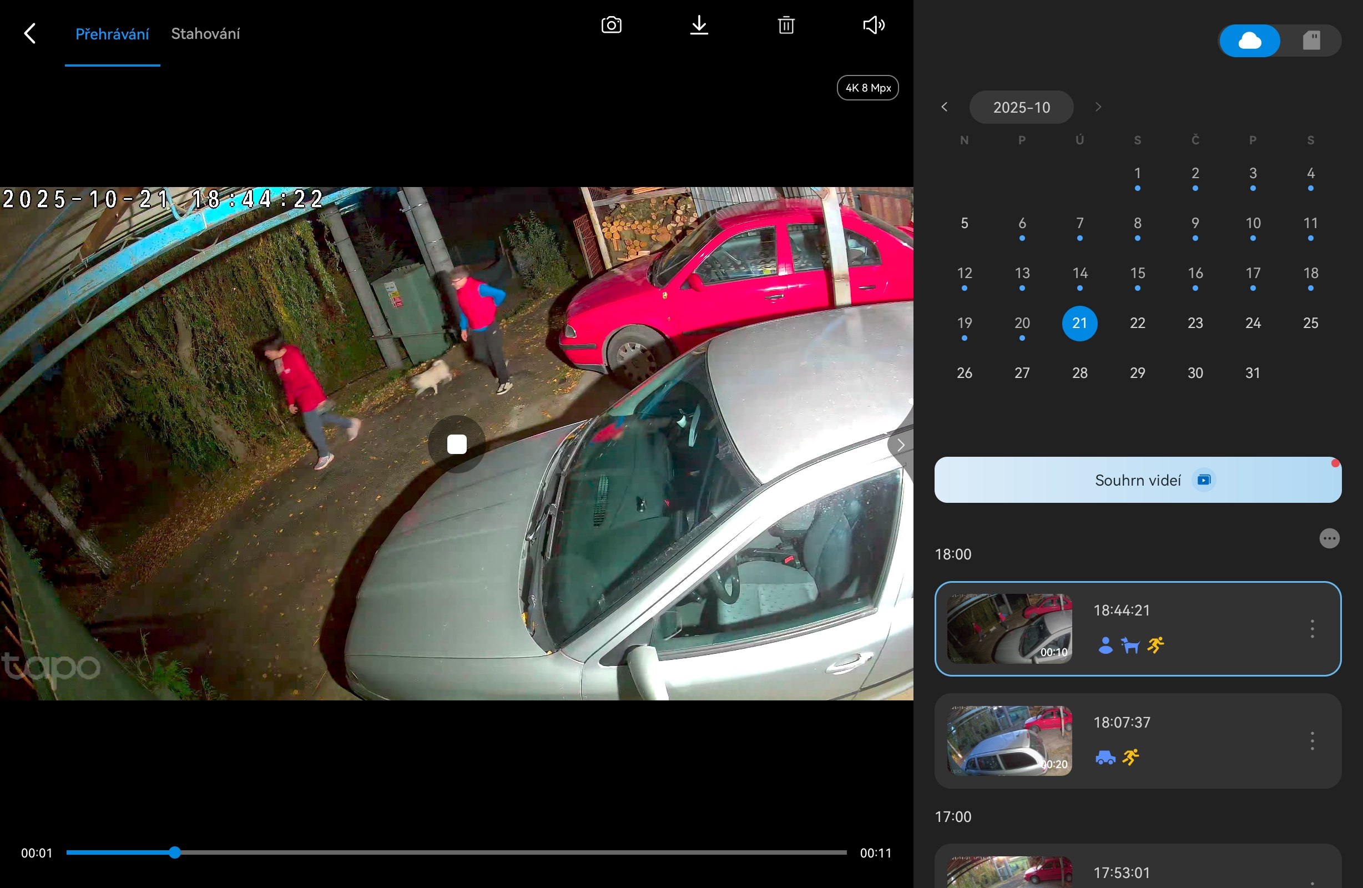
Task: Stop video playback with the center button
Action: 456,444
